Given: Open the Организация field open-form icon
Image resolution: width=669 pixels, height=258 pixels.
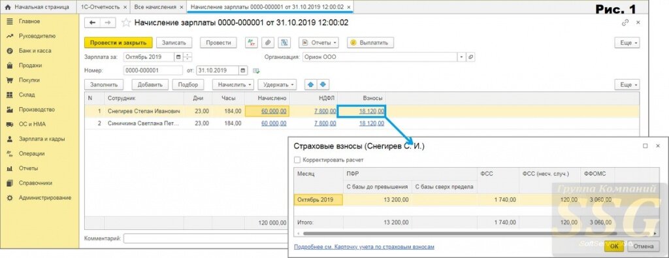Looking at the screenshot, I should point(470,57).
